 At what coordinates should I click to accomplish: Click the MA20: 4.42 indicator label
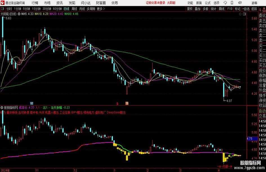(56, 14)
